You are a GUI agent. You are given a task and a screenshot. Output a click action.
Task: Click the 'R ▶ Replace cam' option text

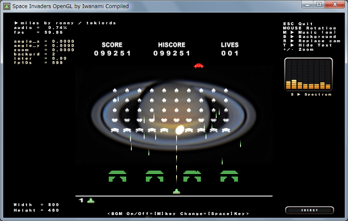point(312,41)
